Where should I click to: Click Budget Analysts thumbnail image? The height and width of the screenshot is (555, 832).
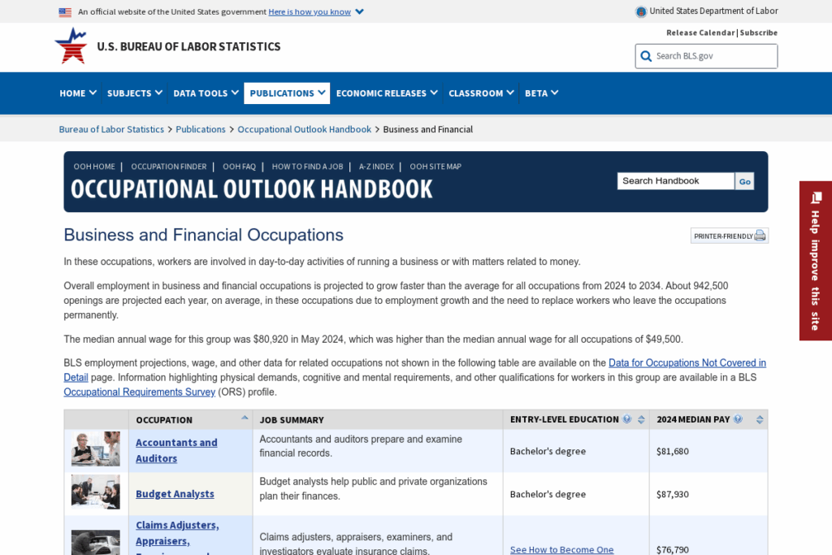tap(96, 492)
